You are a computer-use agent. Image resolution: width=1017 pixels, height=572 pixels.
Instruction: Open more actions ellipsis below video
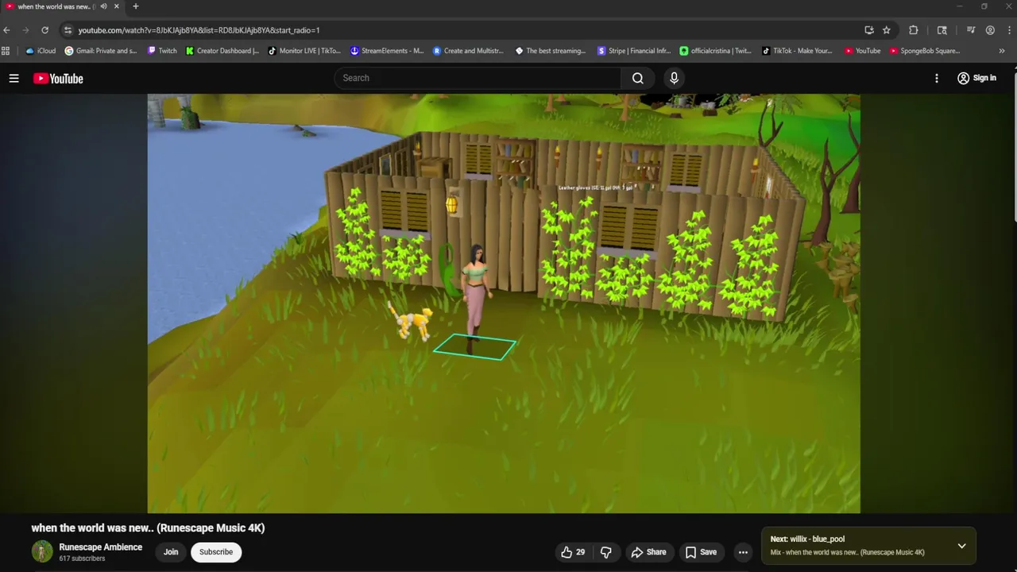pos(743,552)
